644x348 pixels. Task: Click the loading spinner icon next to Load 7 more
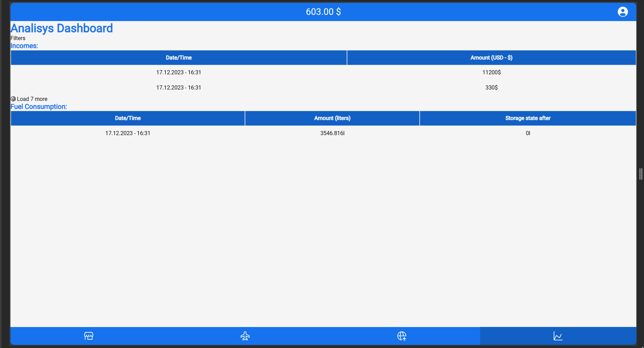pos(13,99)
